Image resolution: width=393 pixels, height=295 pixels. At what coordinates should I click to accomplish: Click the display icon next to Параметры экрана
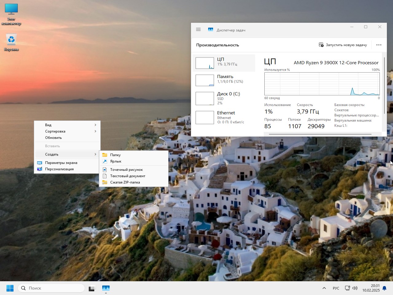pyautogui.click(x=40, y=163)
